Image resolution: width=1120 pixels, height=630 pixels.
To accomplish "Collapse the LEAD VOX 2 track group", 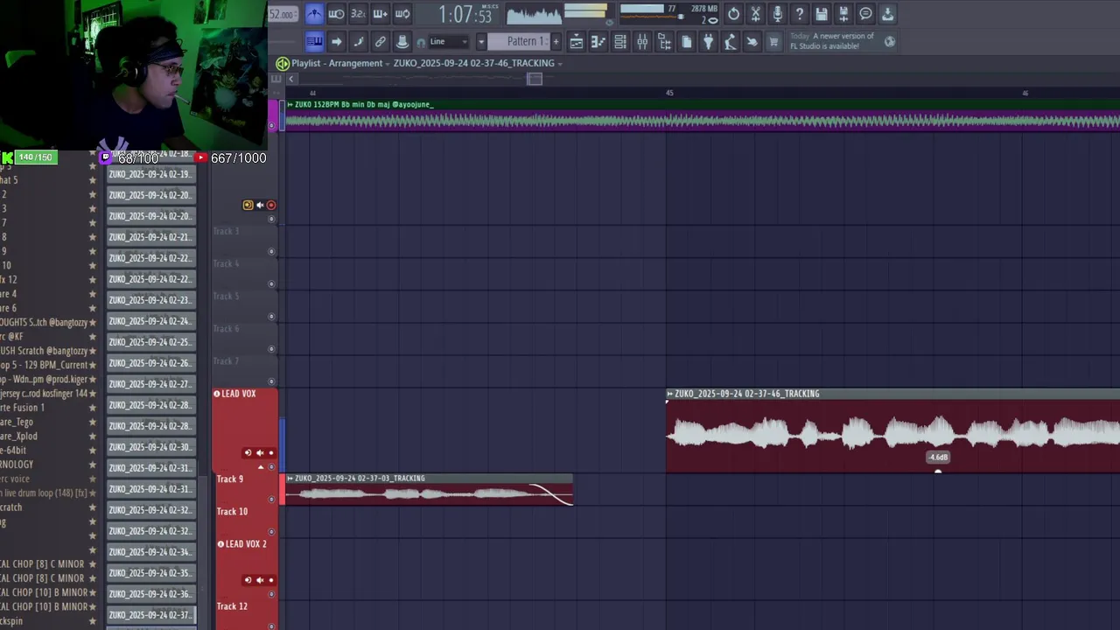I will tap(220, 544).
